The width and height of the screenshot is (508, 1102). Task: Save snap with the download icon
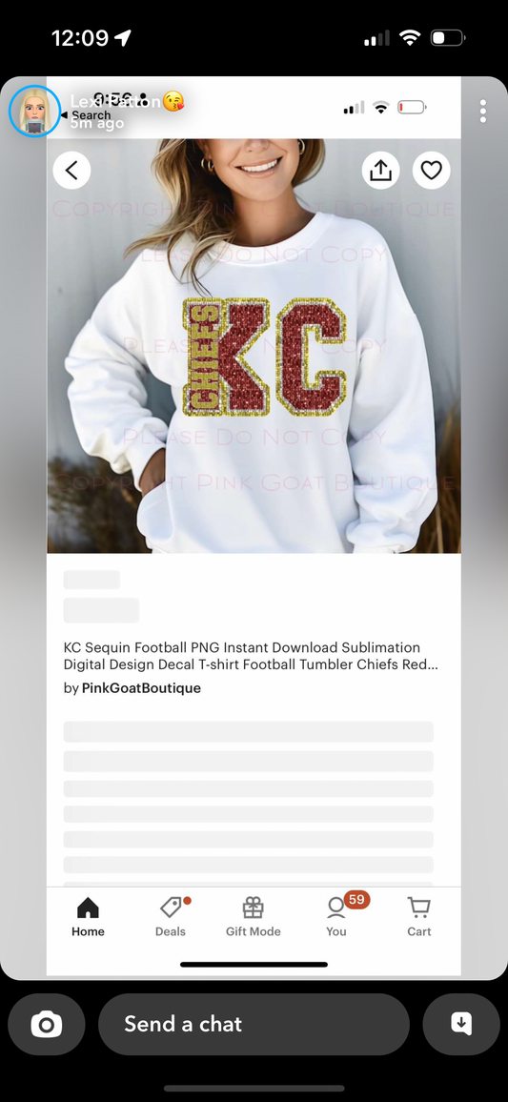[x=461, y=1024]
